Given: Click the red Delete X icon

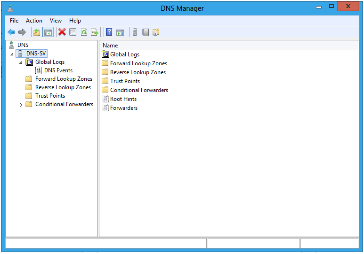Looking at the screenshot, I should click(x=62, y=32).
